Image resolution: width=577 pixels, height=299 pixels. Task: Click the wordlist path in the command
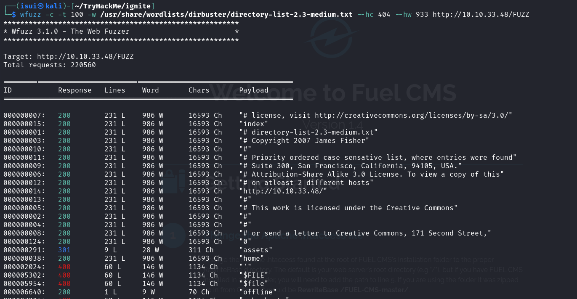click(226, 14)
